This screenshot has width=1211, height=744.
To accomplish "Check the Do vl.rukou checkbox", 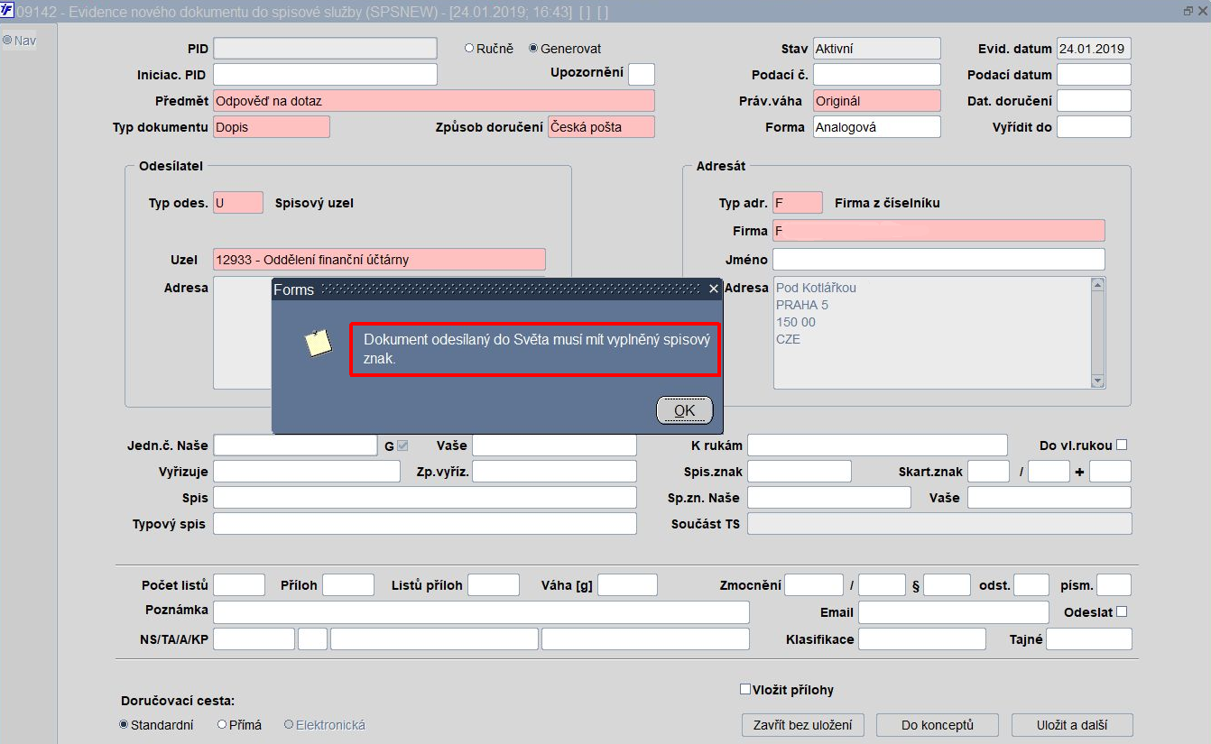I will 1122,445.
